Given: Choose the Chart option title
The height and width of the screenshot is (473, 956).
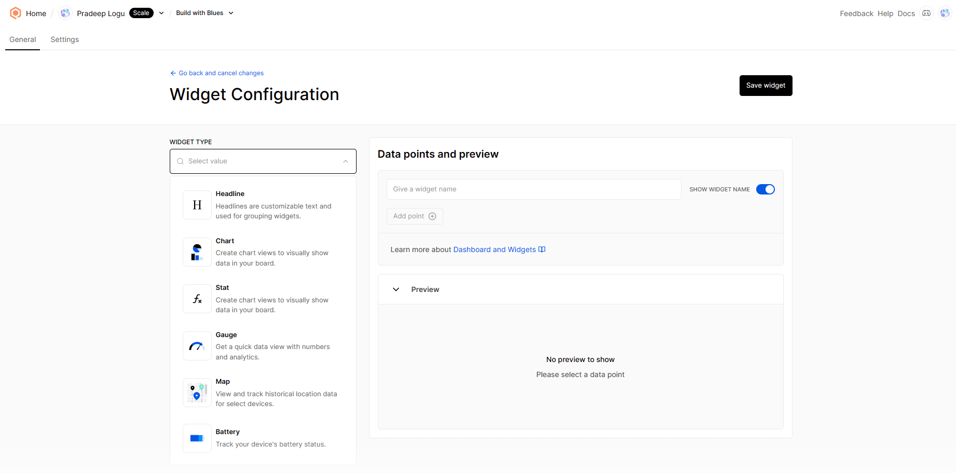Looking at the screenshot, I should pos(225,241).
